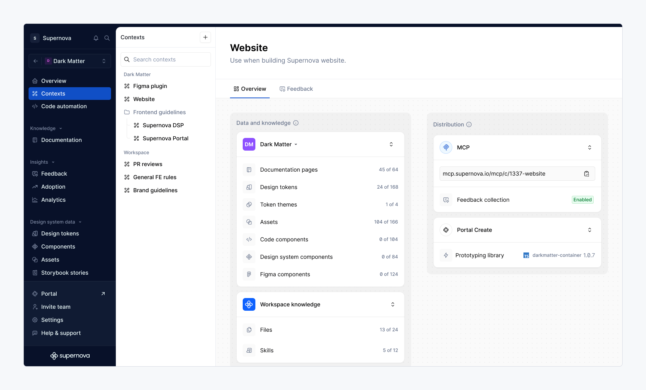The width and height of the screenshot is (646, 390).
Task: Open Documentation in the sidebar
Action: (x=70, y=140)
